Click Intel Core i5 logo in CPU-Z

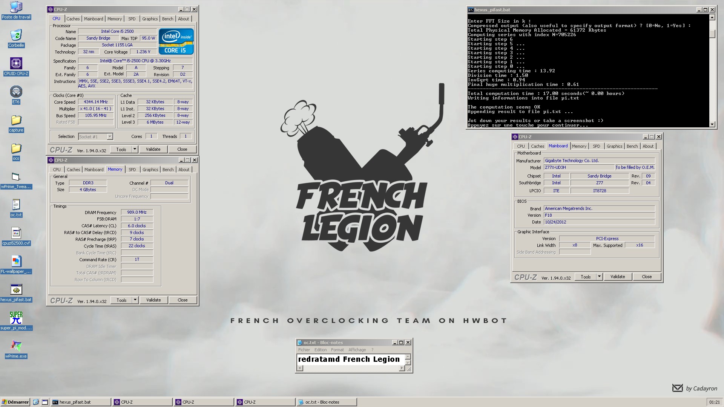click(x=176, y=41)
